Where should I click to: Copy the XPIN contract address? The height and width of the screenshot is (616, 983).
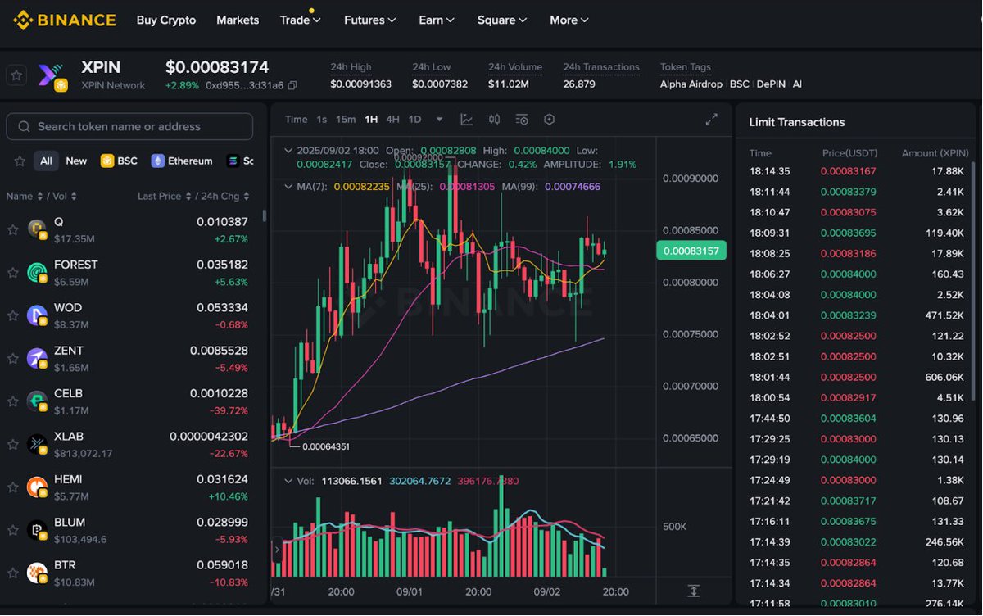[292, 85]
